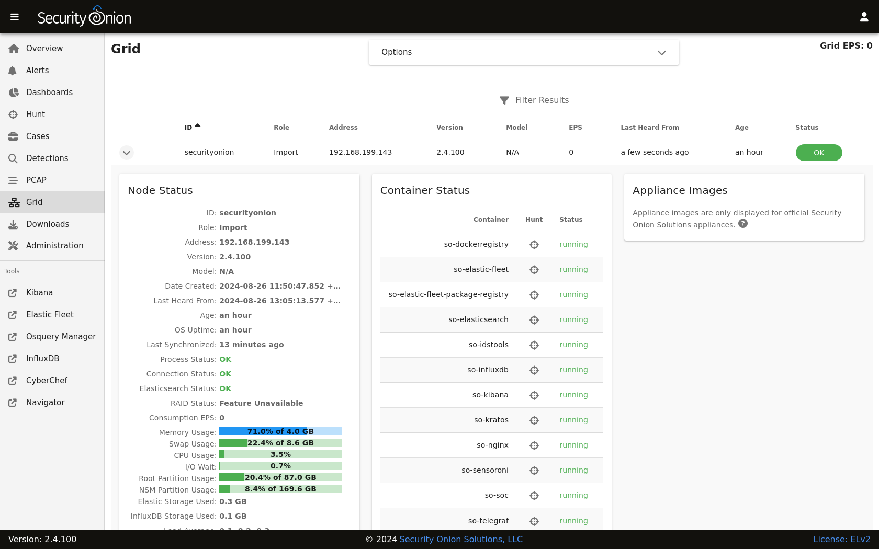The width and height of the screenshot is (879, 549).
Task: Click the 192.168.199.143 address cell in the grid row
Action: 360,153
